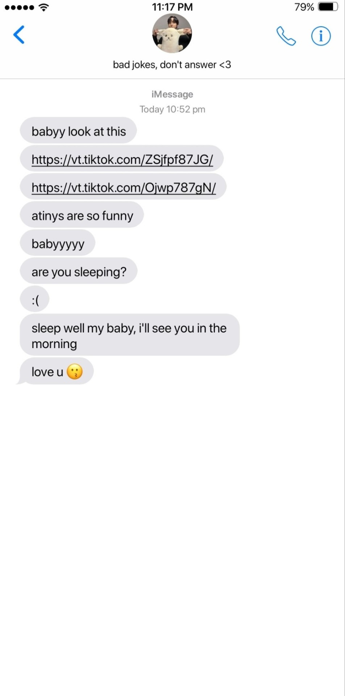Go back using the blue chevron

click(x=19, y=35)
